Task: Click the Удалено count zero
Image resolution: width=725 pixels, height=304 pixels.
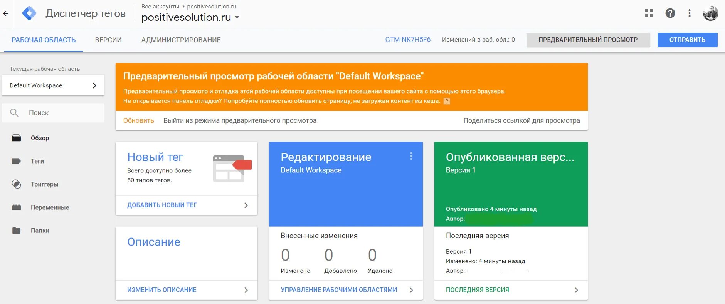Action: pos(372,255)
